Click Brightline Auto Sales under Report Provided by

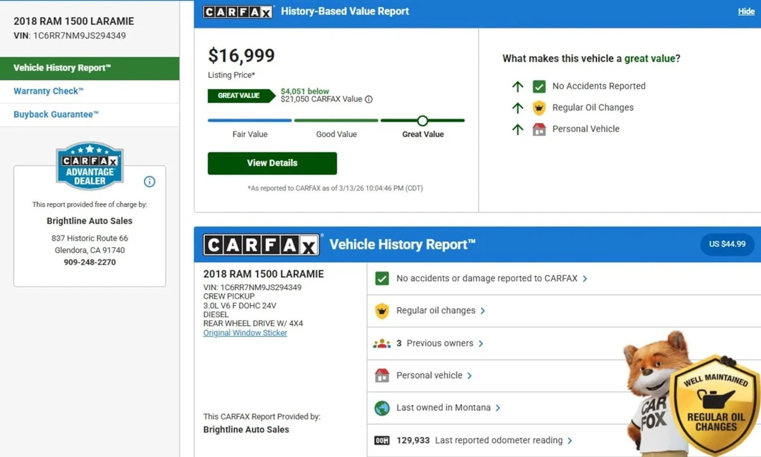coord(246,429)
